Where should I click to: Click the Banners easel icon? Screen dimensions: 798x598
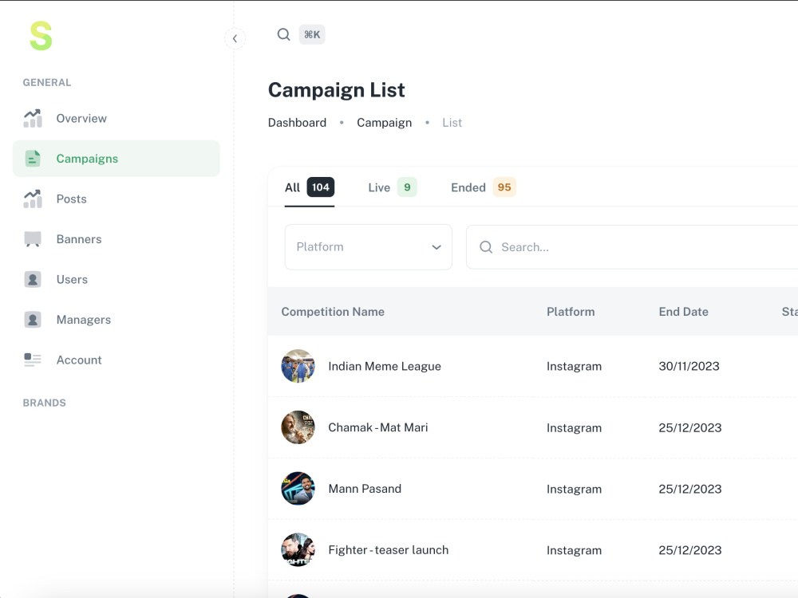33,239
